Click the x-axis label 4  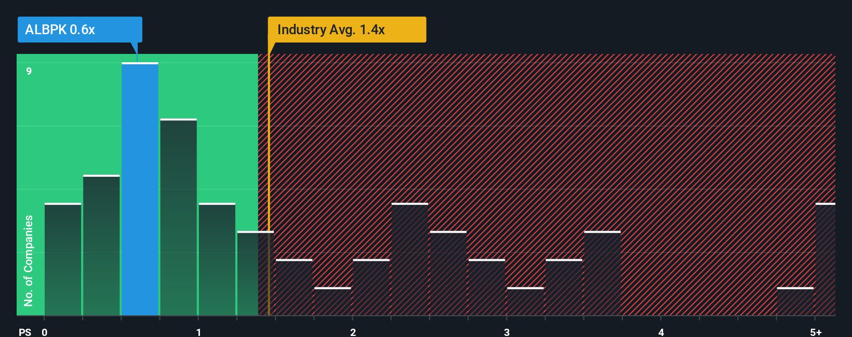[x=661, y=332]
